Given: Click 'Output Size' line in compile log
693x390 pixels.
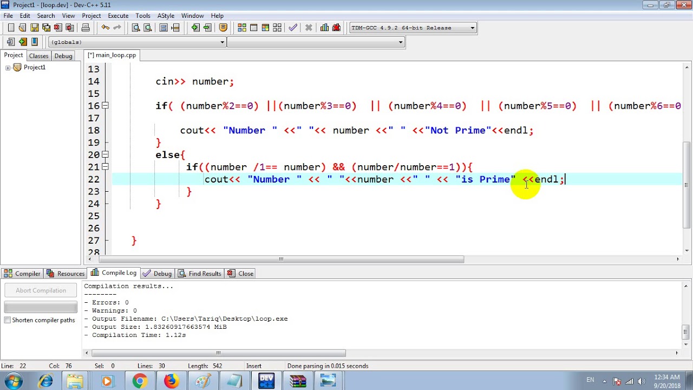Looking at the screenshot, I should tap(155, 327).
